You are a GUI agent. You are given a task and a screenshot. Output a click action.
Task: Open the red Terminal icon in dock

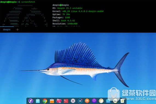(66, 101)
